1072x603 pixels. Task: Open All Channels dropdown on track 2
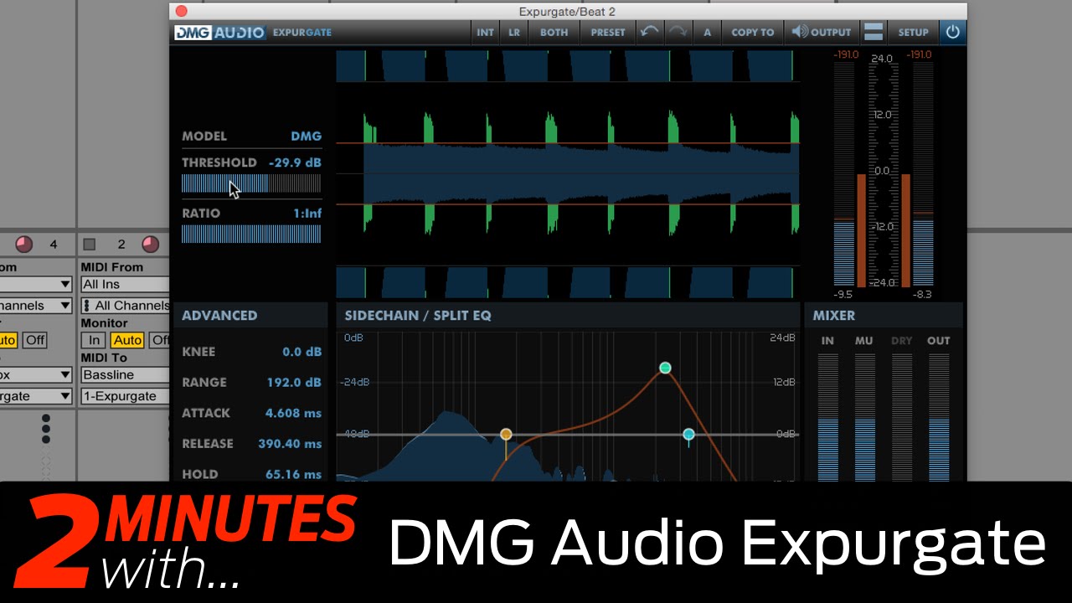[x=125, y=306]
